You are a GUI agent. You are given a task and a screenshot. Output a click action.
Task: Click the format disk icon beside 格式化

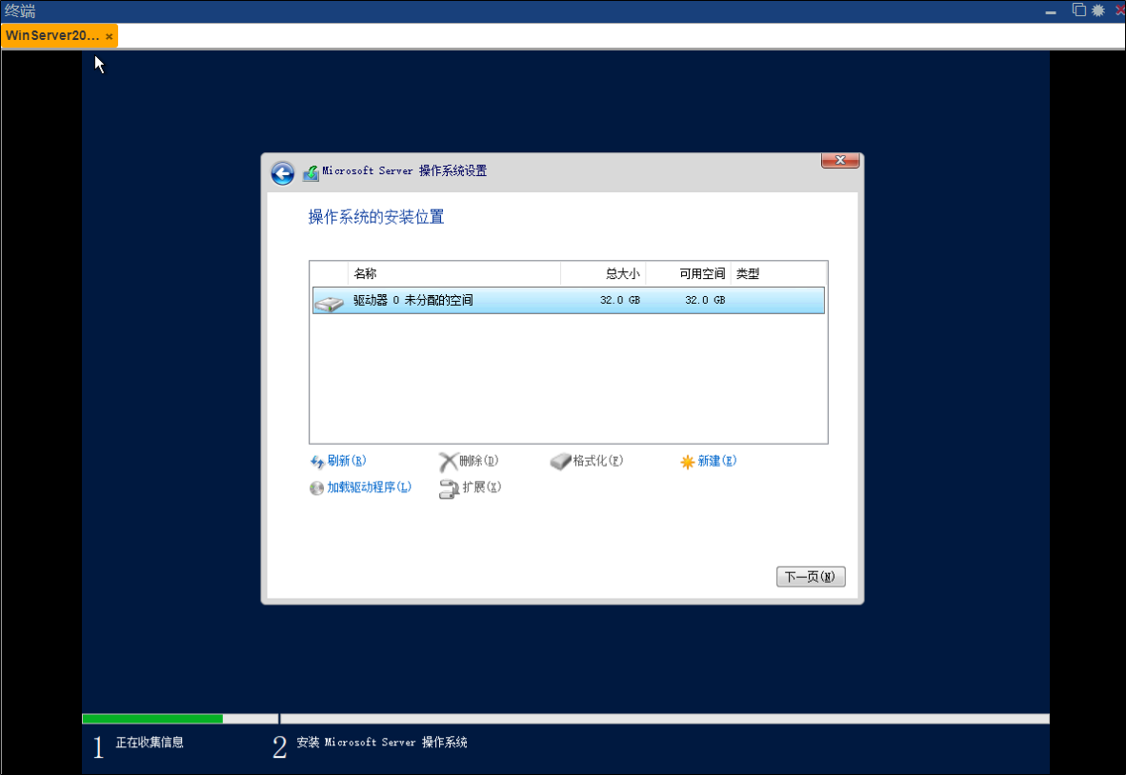[560, 462]
